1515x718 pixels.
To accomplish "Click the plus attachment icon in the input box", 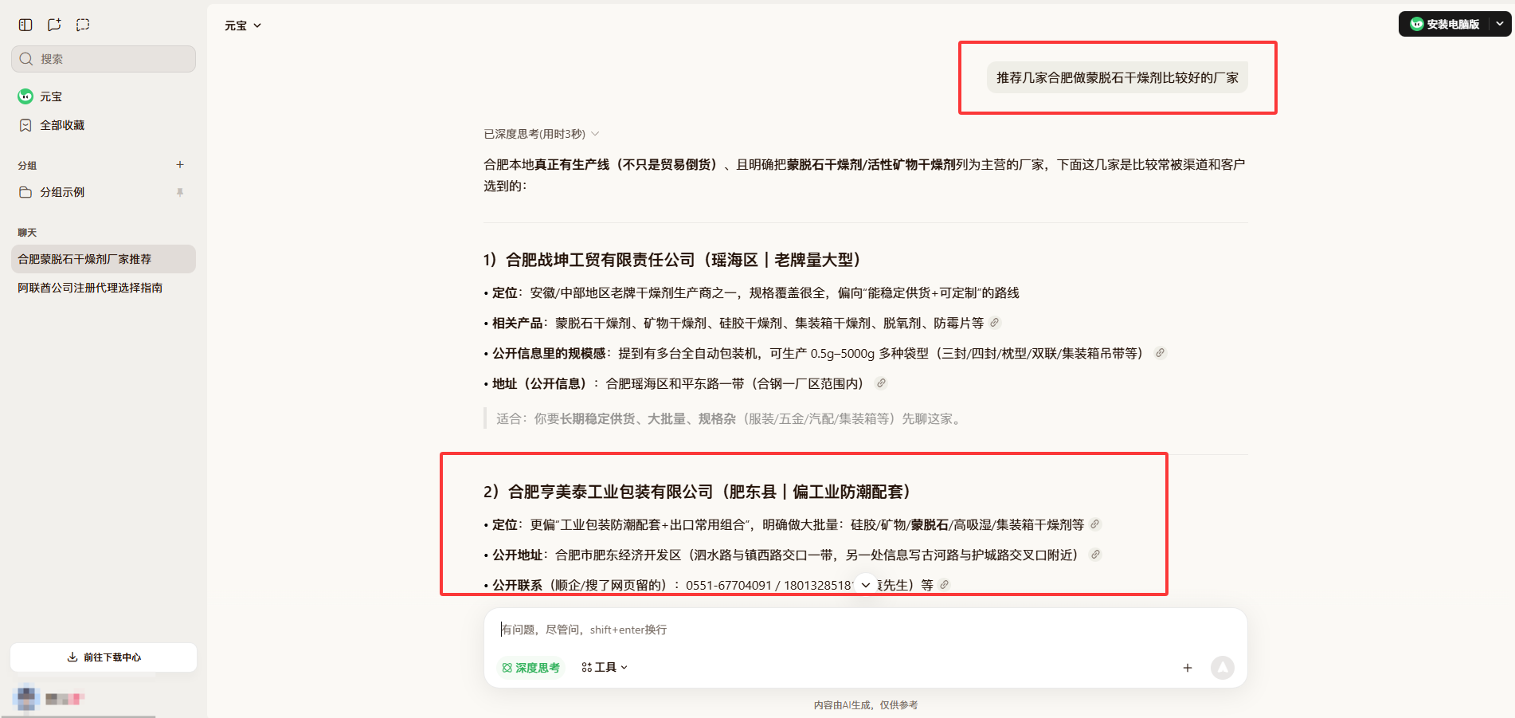I will (1188, 668).
